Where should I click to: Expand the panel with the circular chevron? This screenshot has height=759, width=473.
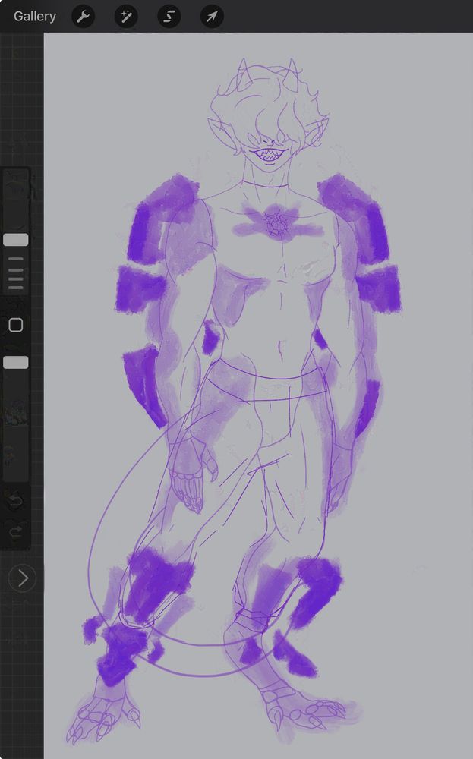(x=22, y=578)
